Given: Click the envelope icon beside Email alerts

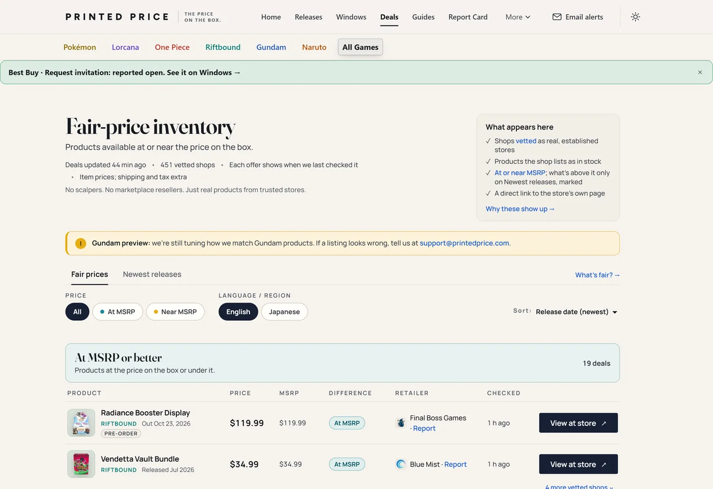Looking at the screenshot, I should [557, 17].
